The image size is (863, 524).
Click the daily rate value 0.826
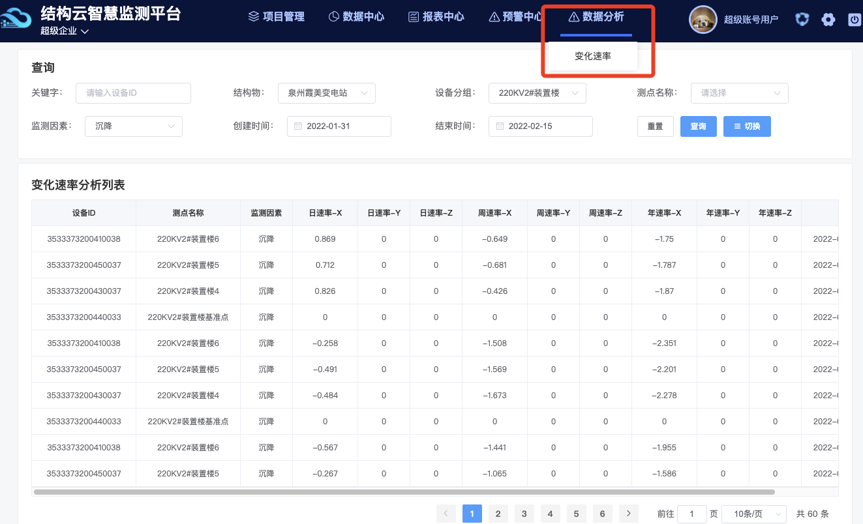(x=325, y=291)
